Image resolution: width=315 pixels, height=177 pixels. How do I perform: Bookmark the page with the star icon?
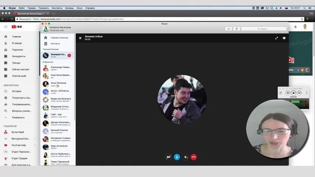click(x=302, y=19)
